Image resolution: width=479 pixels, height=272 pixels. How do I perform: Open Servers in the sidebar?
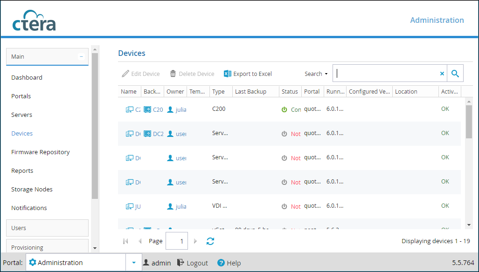tap(22, 115)
